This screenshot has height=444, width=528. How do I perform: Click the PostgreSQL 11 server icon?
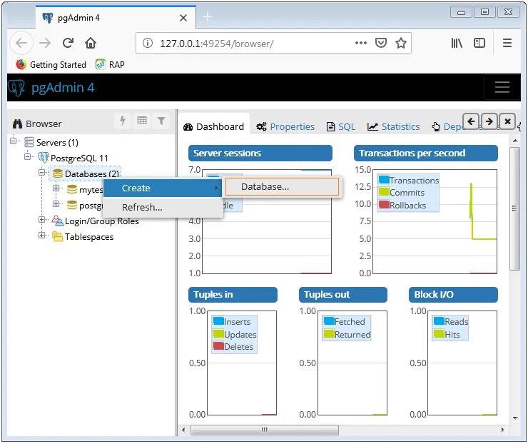43,157
